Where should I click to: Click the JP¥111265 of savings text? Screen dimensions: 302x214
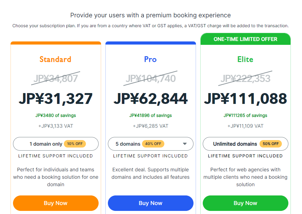[x=245, y=115]
